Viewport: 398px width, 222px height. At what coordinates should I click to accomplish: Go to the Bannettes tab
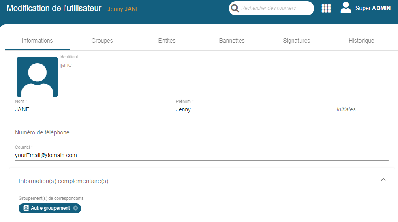point(232,41)
